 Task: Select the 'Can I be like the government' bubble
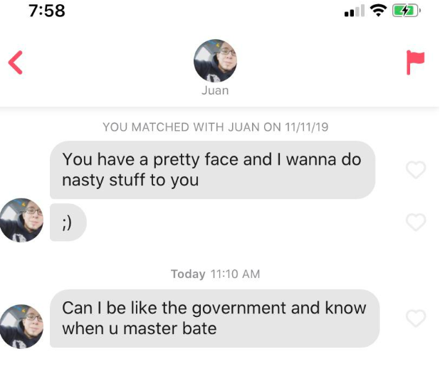coord(215,318)
